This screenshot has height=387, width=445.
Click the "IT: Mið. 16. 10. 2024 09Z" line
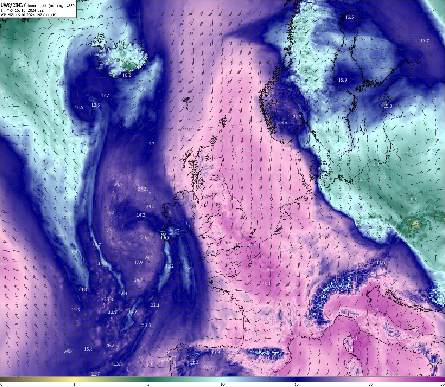click(x=22, y=10)
